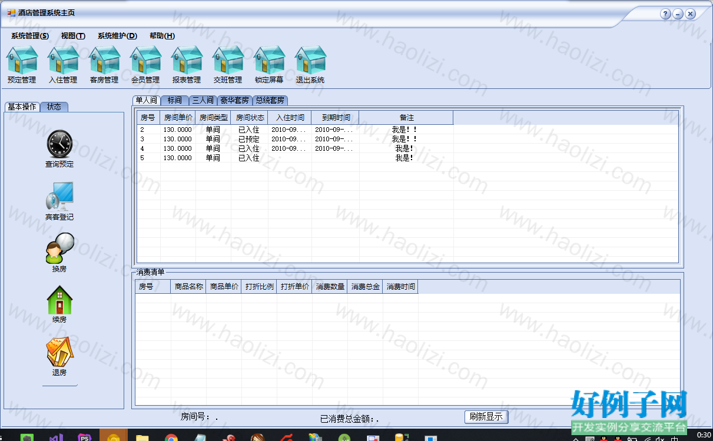The image size is (713, 441).
Task: Select room number 4 row
Action: point(295,148)
